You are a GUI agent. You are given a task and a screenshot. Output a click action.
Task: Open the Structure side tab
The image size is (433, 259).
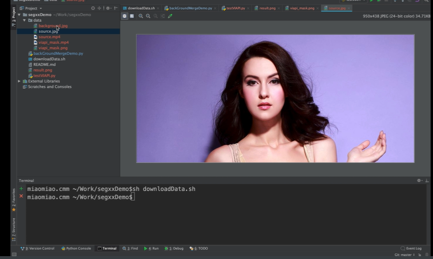14,230
